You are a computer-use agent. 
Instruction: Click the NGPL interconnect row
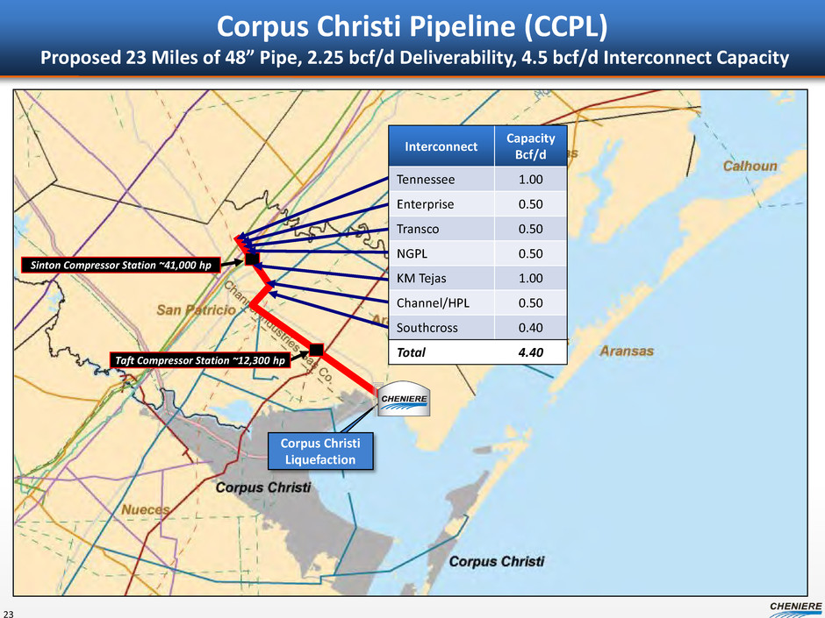(x=477, y=254)
